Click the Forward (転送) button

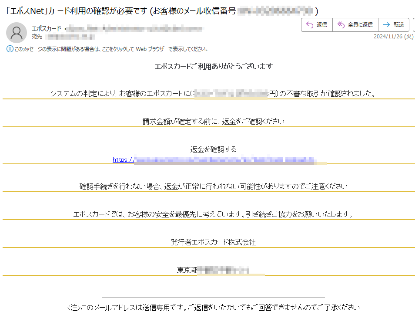click(394, 25)
